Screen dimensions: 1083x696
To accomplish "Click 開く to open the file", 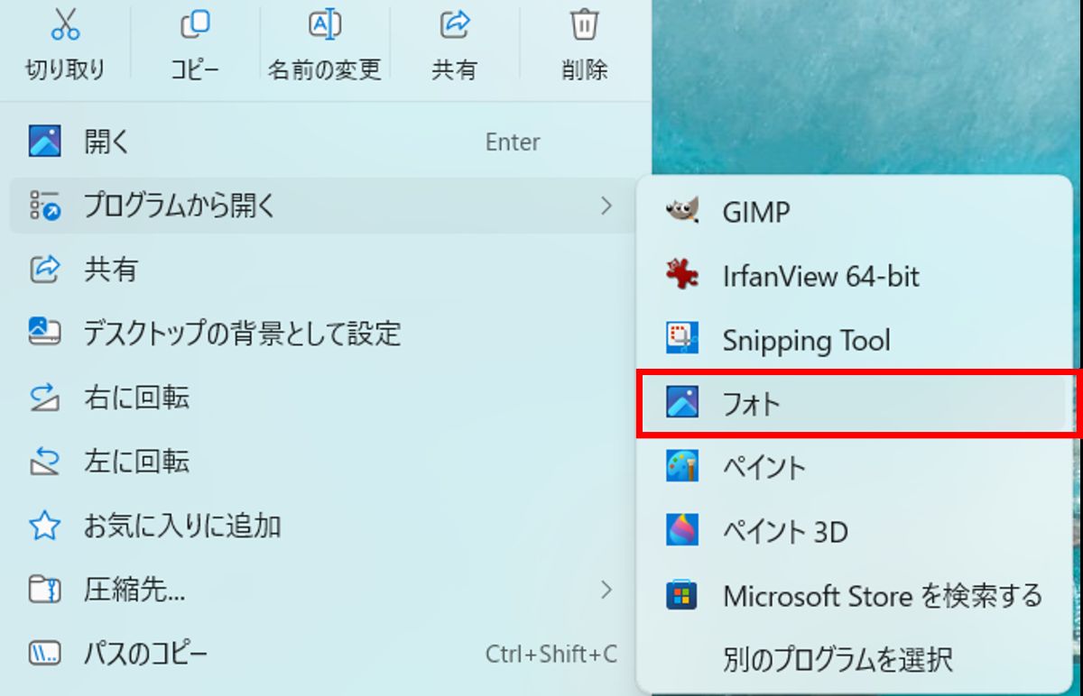I will click(x=106, y=142).
